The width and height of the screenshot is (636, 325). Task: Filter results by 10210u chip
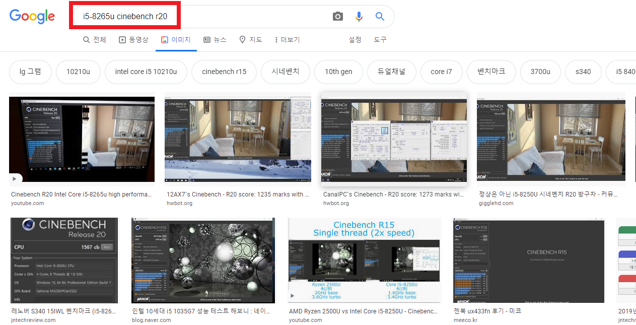[x=78, y=72]
